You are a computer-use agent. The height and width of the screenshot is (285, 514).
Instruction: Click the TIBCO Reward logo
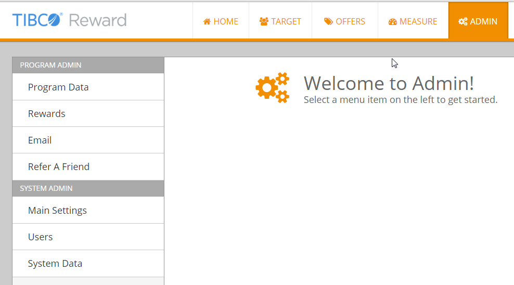(70, 20)
